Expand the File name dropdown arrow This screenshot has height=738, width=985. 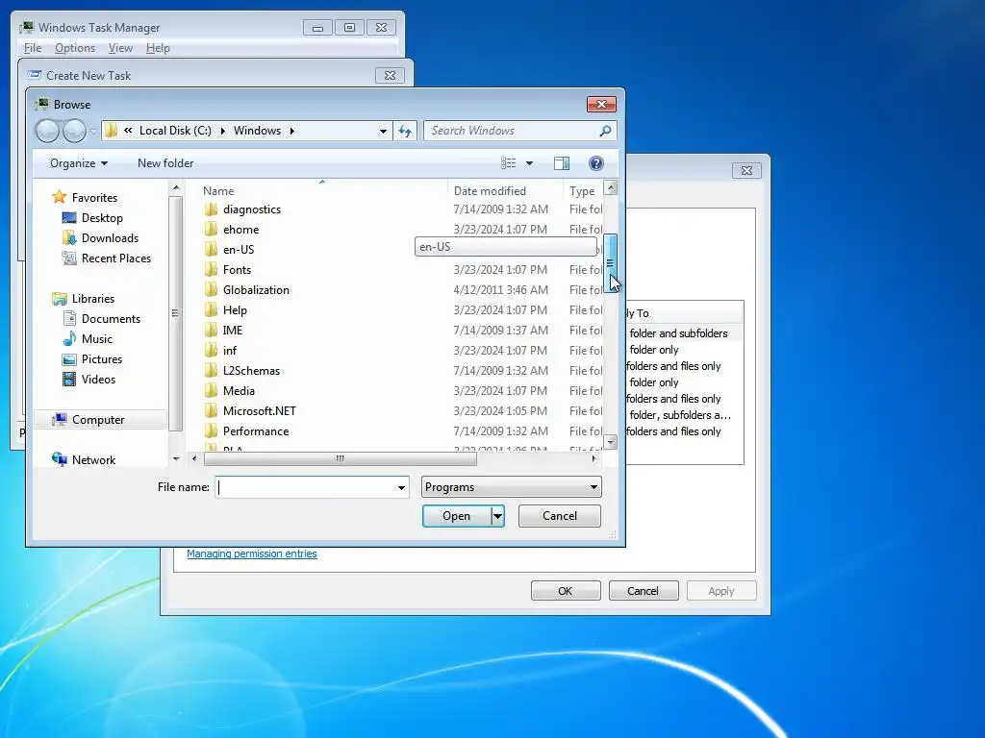(x=401, y=487)
